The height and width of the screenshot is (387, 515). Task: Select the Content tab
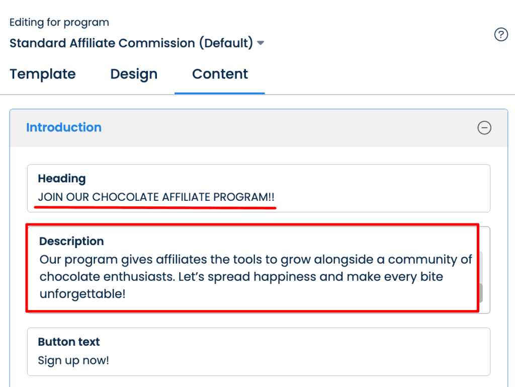[220, 74]
